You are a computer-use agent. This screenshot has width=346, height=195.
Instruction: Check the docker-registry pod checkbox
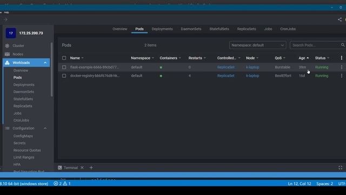[x=64, y=76]
